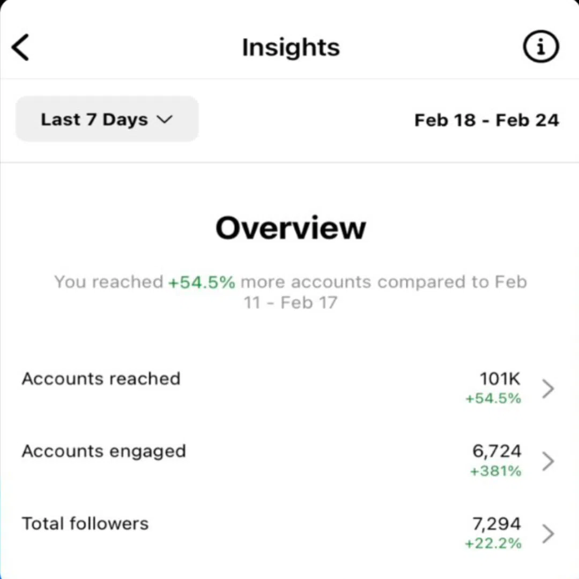Click the 6,724 accounts engaged value
This screenshot has width=579, height=579.
coord(496,451)
